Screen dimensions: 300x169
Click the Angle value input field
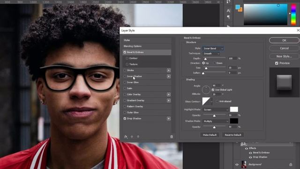pyautogui.click(x=216, y=85)
